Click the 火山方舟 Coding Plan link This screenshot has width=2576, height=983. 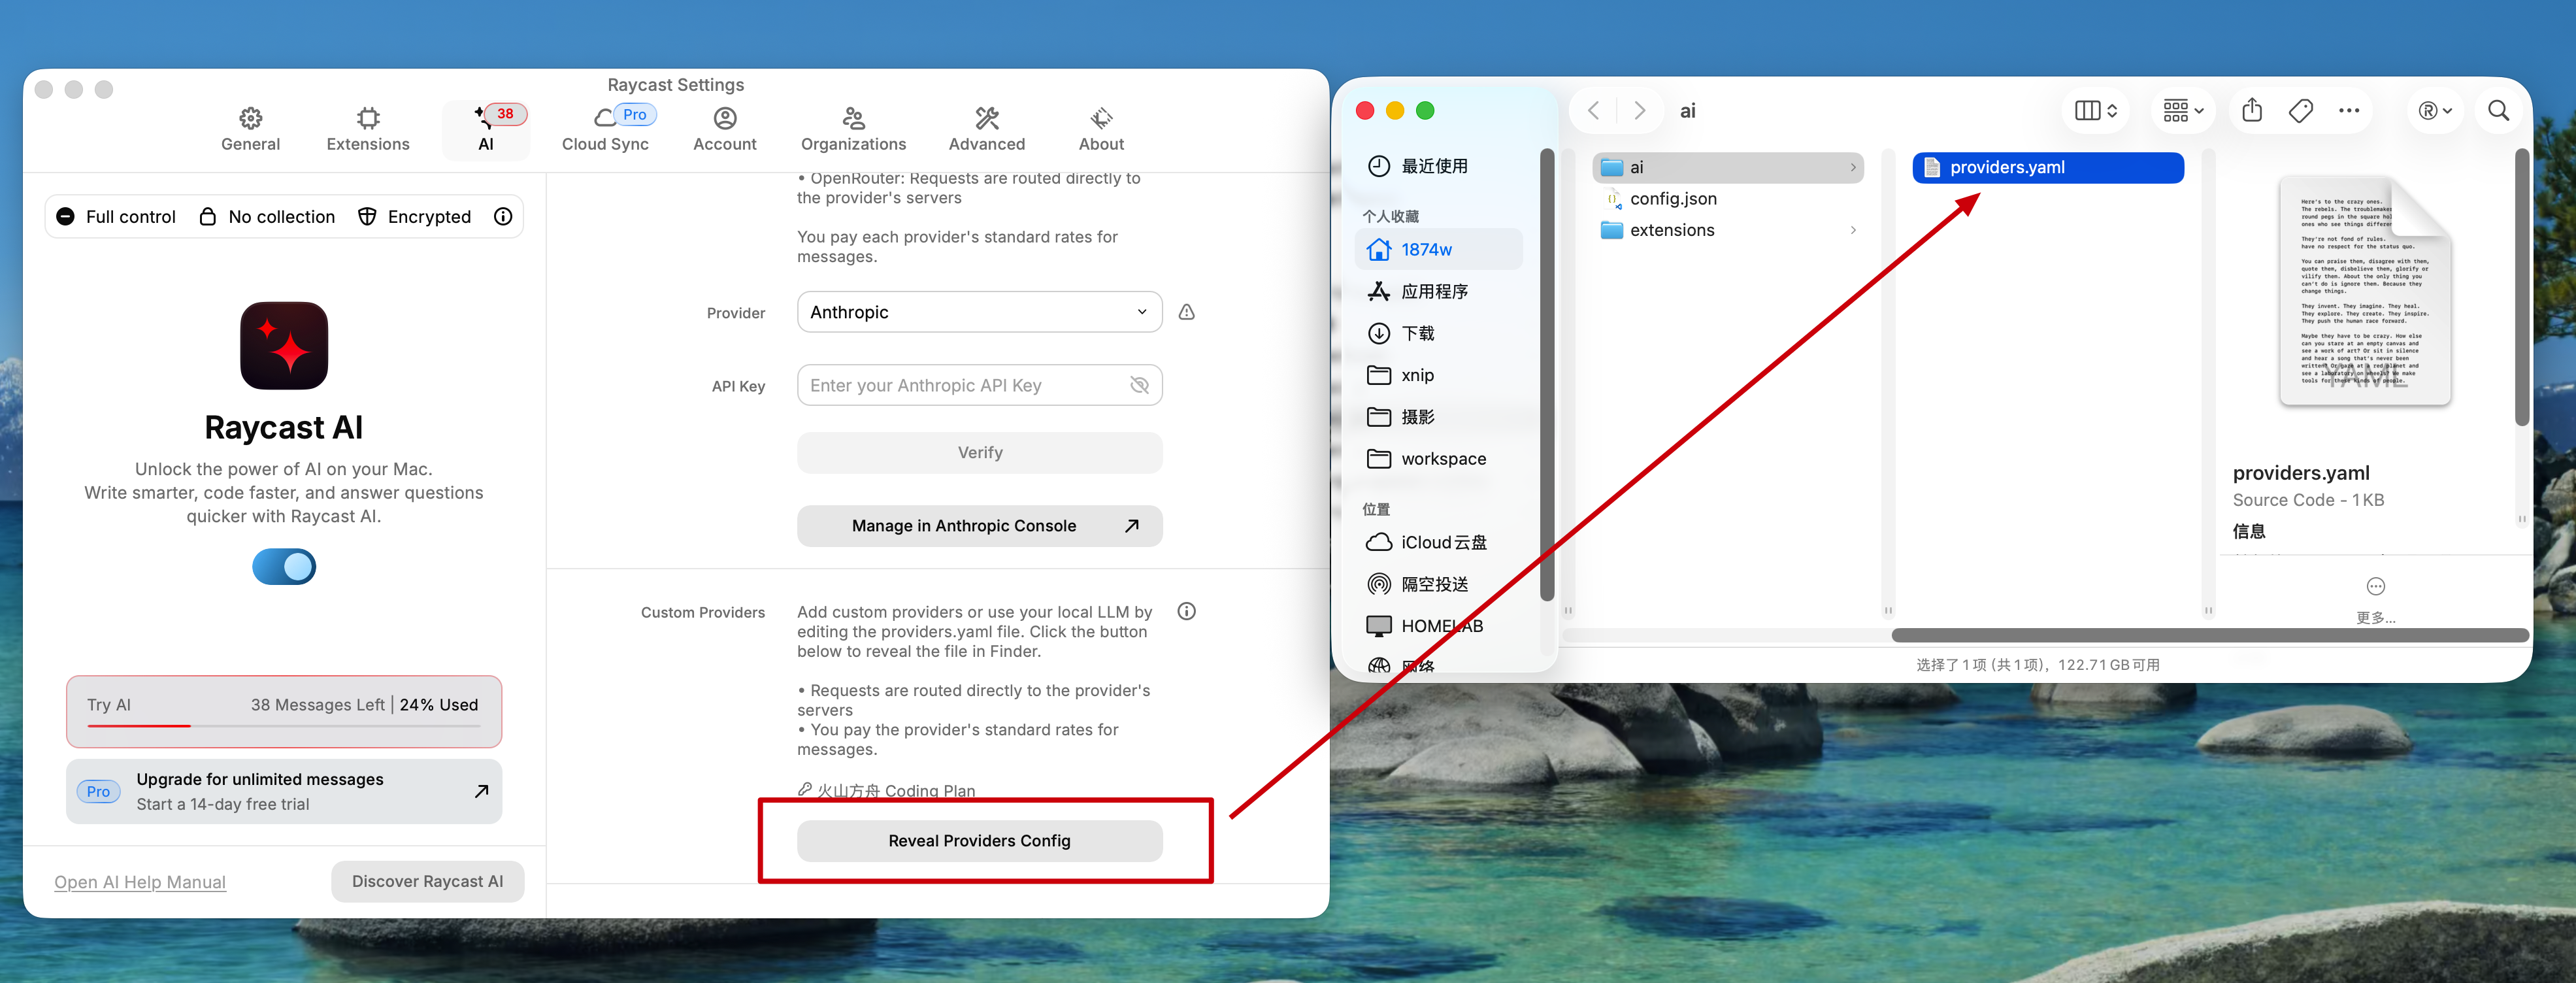click(886, 790)
